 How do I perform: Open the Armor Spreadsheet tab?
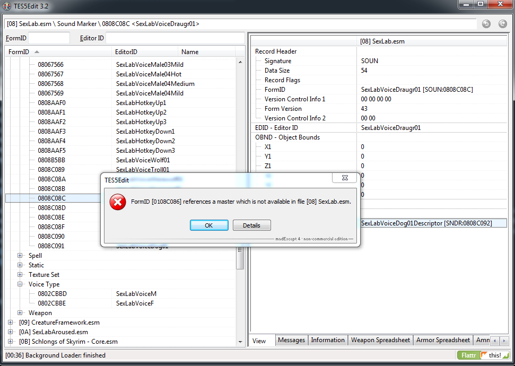443,340
